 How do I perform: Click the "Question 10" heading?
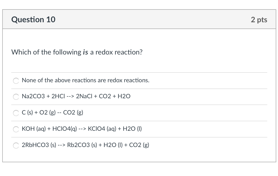33,19
